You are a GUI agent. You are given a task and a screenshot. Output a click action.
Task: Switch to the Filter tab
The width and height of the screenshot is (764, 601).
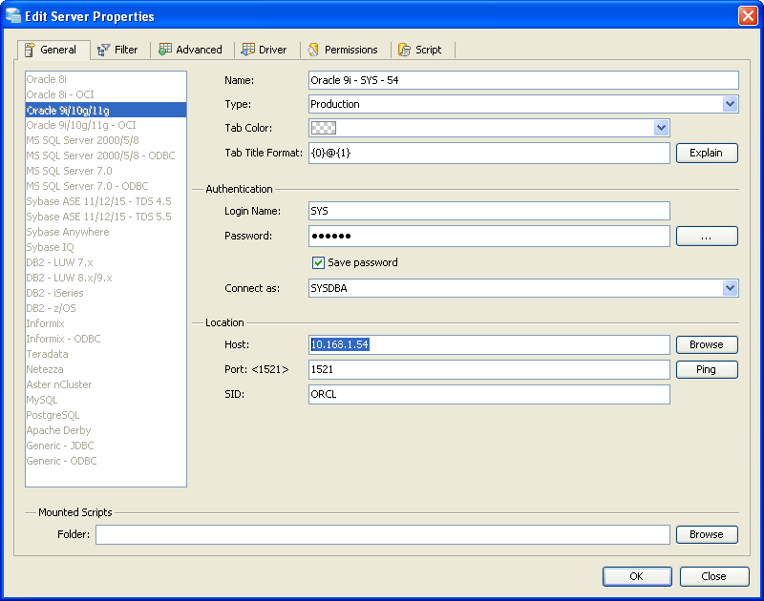[119, 50]
